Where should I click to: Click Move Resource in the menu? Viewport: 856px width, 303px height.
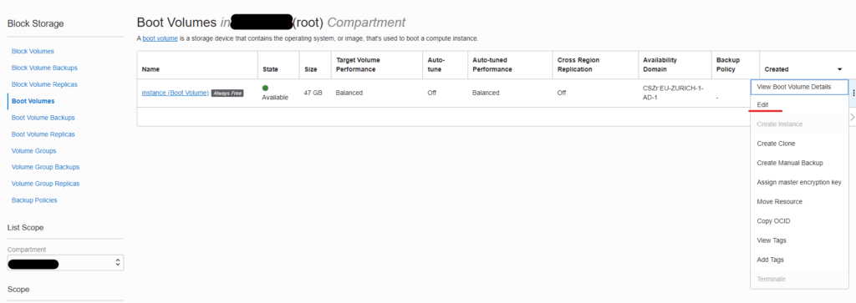click(x=780, y=202)
